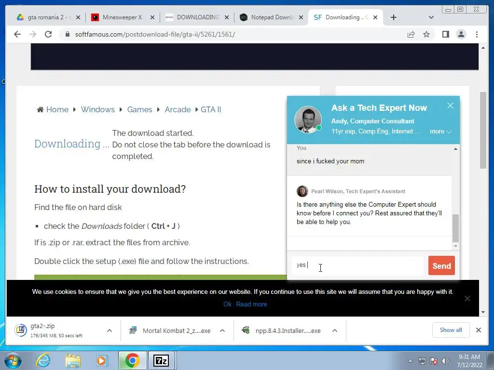Image resolution: width=494 pixels, height=370 pixels.
Task: Click the Chrome taskbar icon
Action: pyautogui.click(x=132, y=360)
